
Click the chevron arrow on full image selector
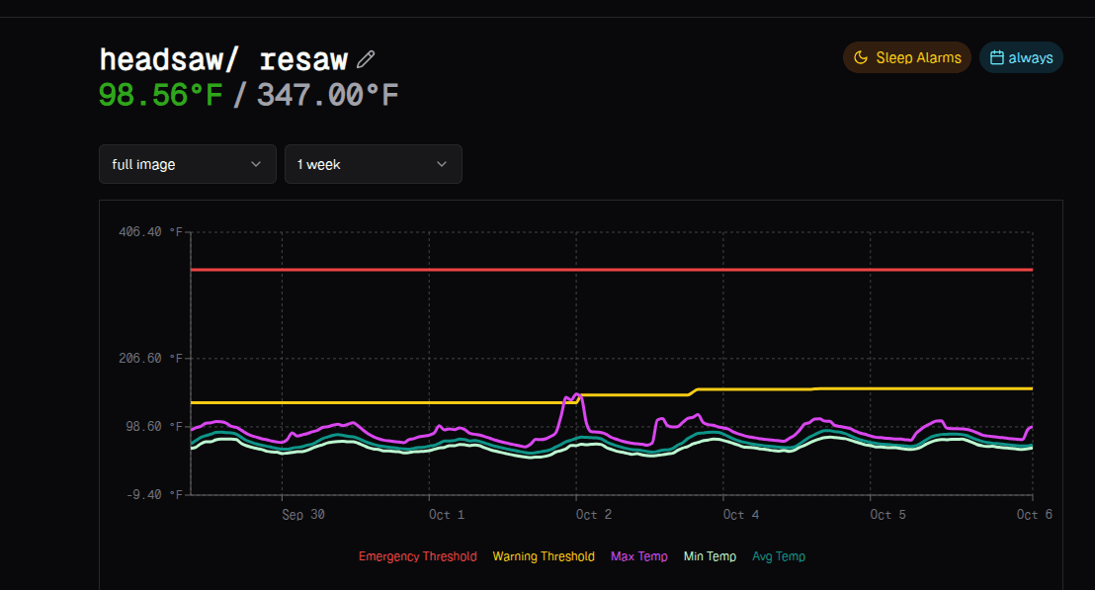(256, 164)
